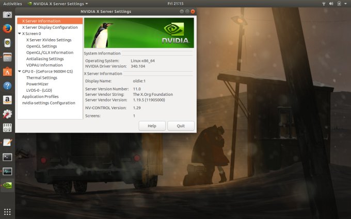
Task: Click the X Server Information section heading
Action: [103, 74]
